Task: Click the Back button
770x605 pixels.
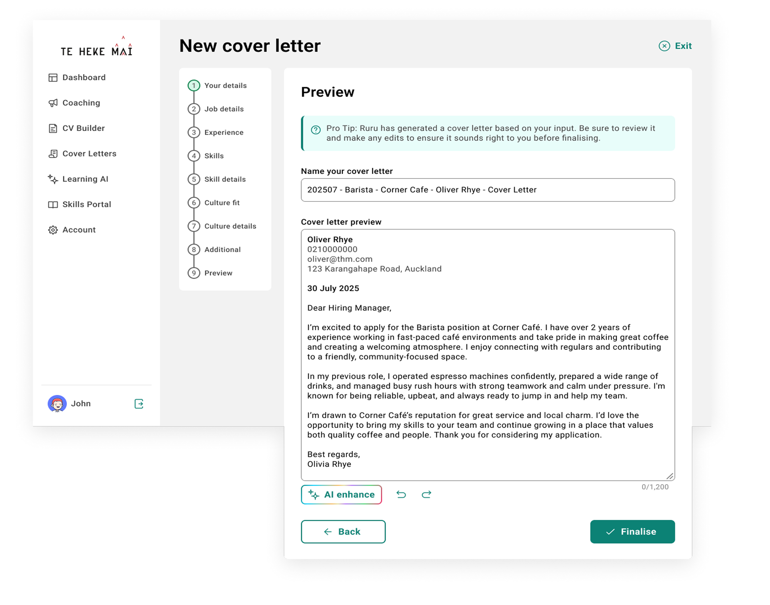Action: [343, 532]
